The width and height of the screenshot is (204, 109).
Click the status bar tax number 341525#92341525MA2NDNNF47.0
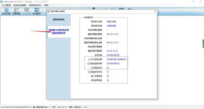pos(16,107)
